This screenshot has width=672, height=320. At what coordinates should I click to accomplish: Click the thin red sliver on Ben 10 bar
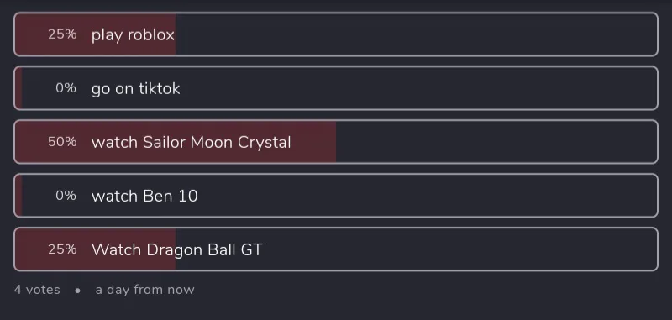18,196
